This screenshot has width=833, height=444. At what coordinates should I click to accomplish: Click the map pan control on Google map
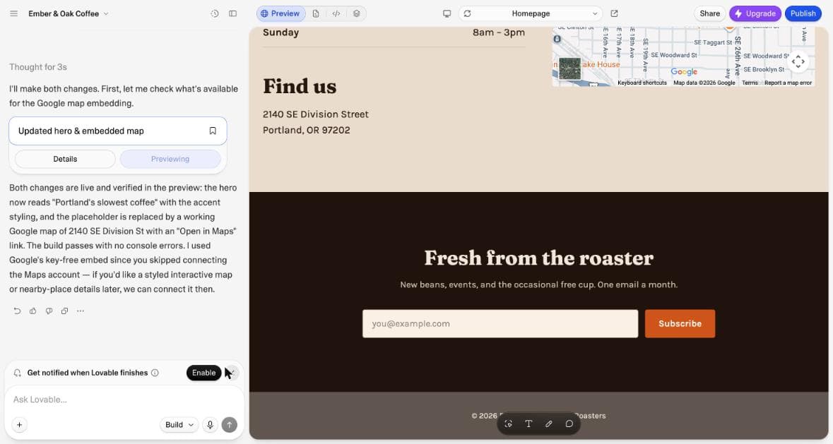(x=798, y=62)
